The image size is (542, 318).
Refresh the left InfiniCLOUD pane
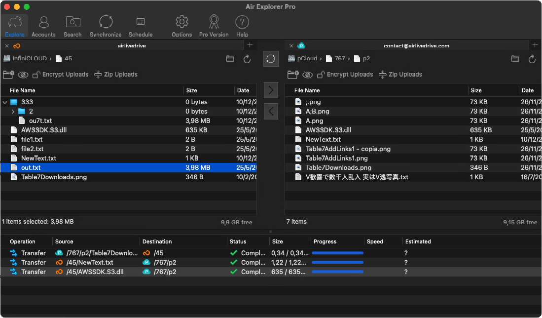click(x=247, y=59)
